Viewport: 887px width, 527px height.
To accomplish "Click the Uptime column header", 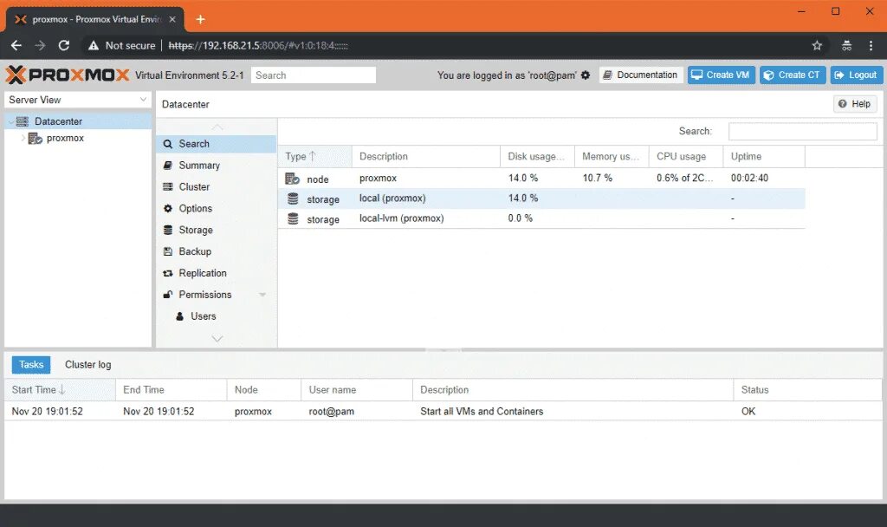I will pos(764,156).
